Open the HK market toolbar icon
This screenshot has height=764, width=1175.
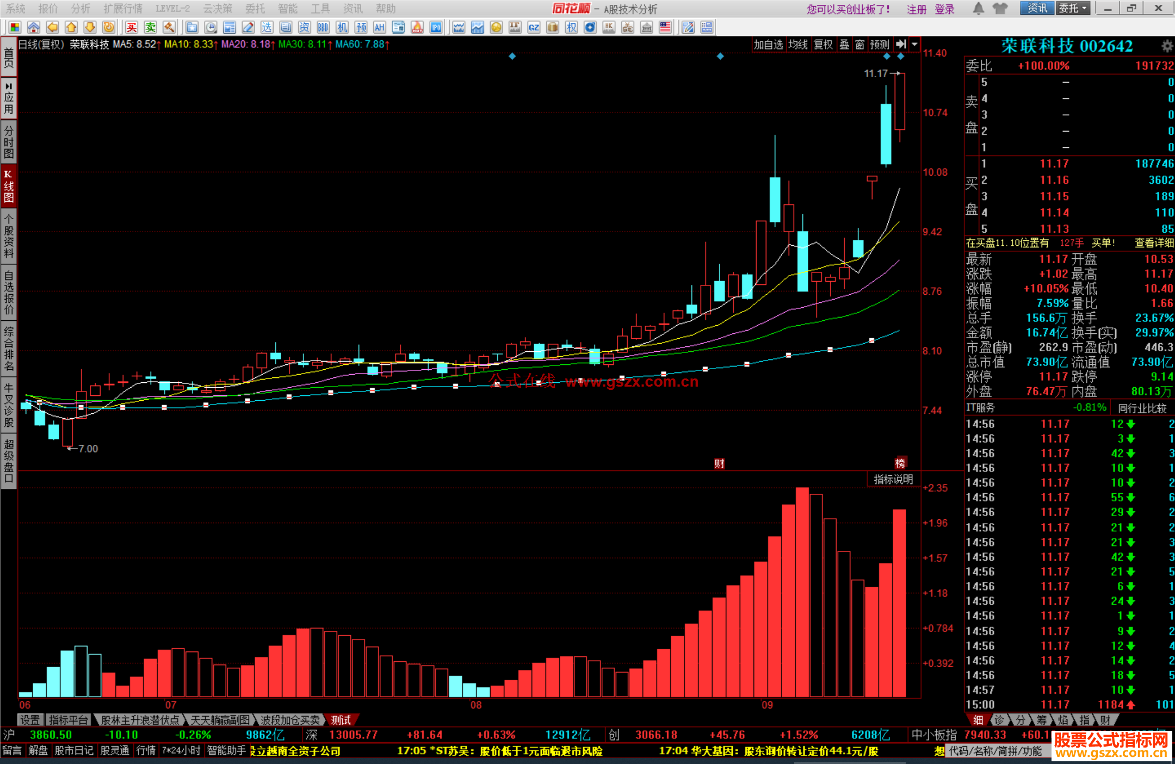click(609, 27)
